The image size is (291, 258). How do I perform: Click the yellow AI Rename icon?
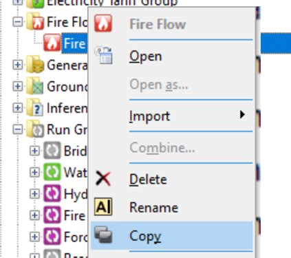pos(103,207)
